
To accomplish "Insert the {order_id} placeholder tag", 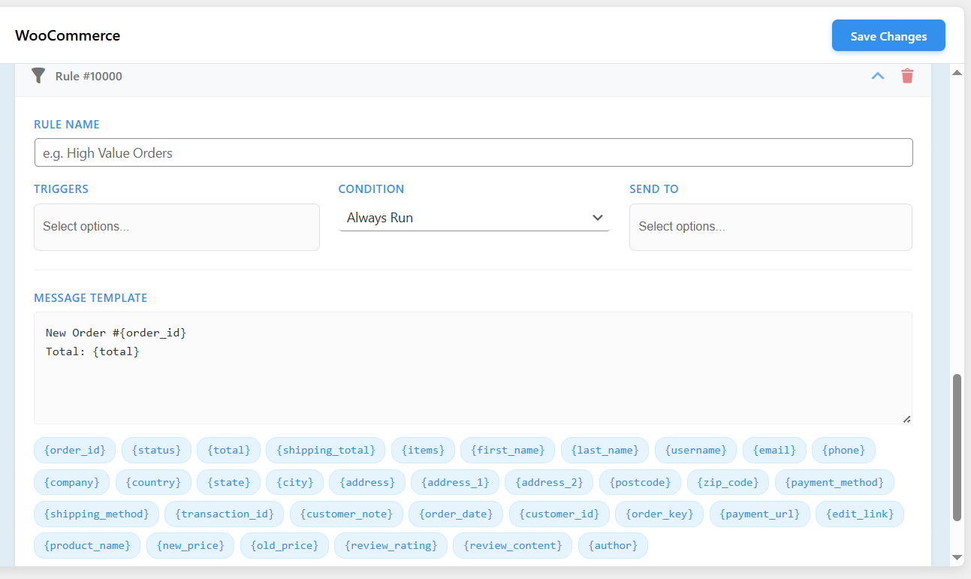I will (x=74, y=450).
